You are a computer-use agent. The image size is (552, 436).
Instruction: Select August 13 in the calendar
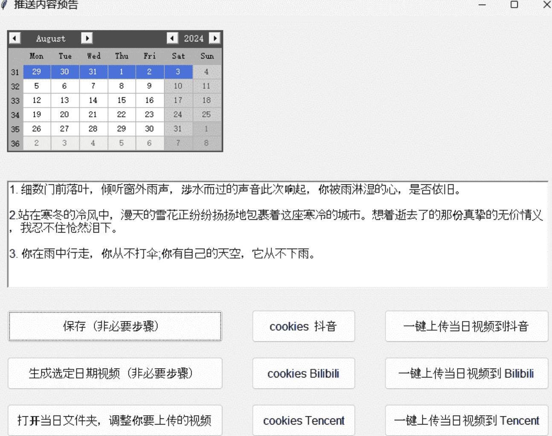coord(65,100)
